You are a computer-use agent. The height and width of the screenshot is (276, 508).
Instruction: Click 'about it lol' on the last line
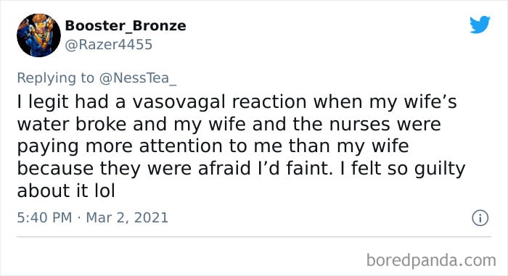66,191
